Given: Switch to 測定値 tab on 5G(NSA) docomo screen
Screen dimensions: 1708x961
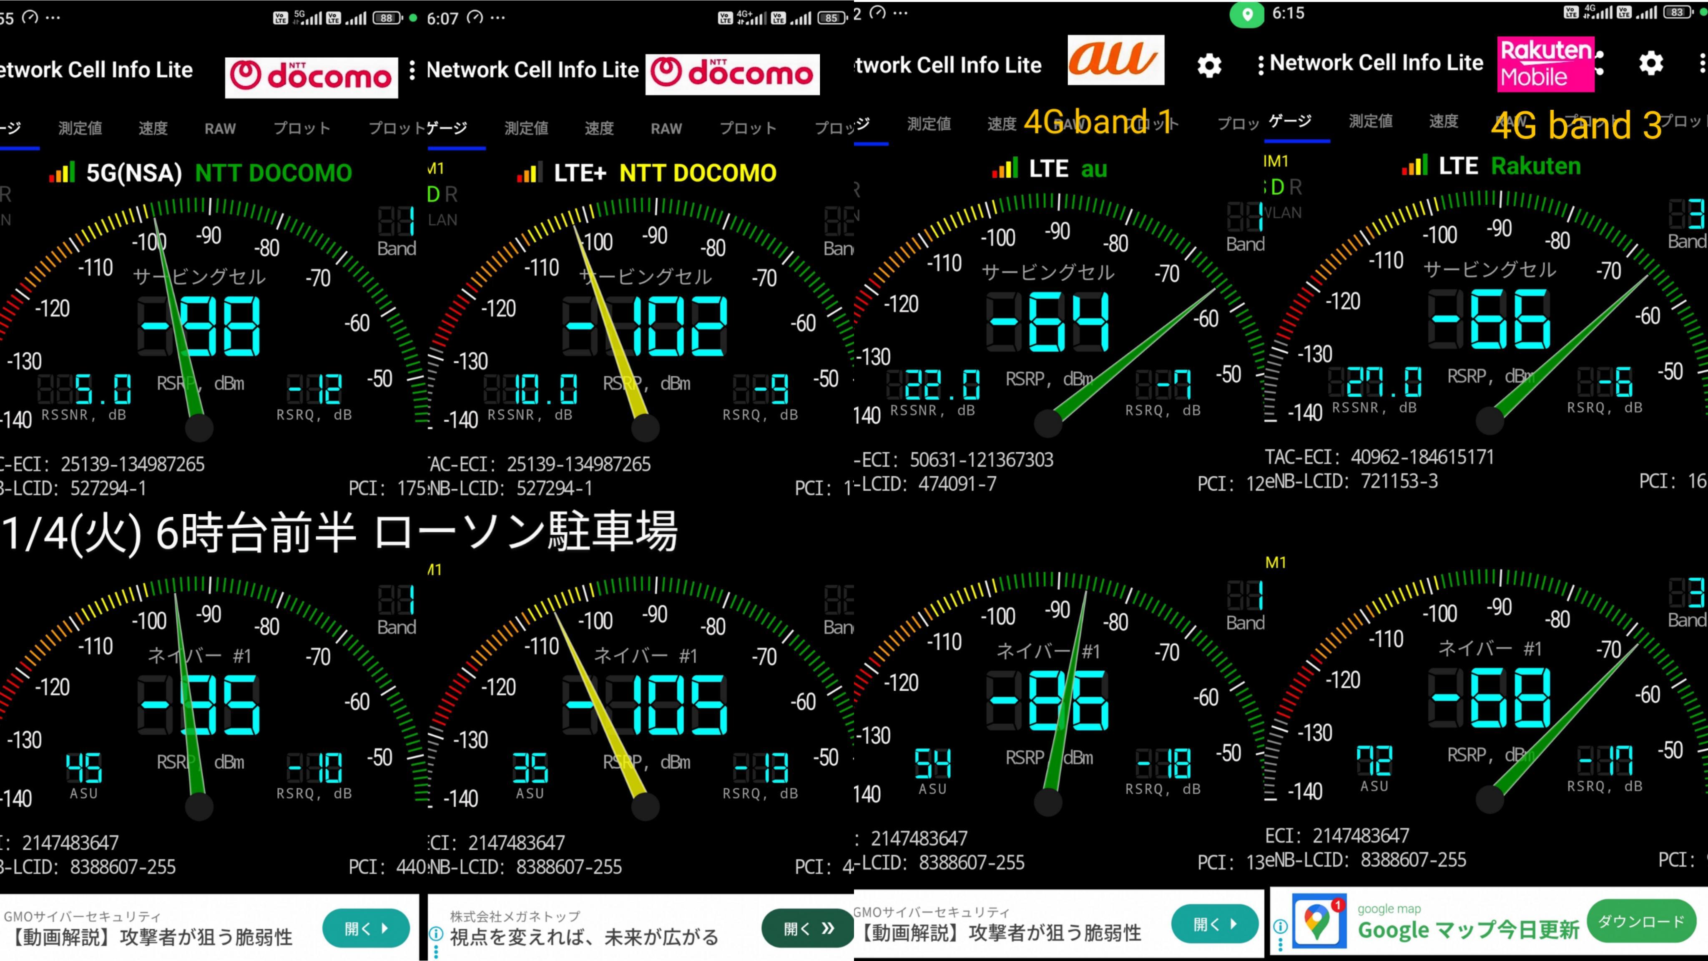Looking at the screenshot, I should click(80, 128).
